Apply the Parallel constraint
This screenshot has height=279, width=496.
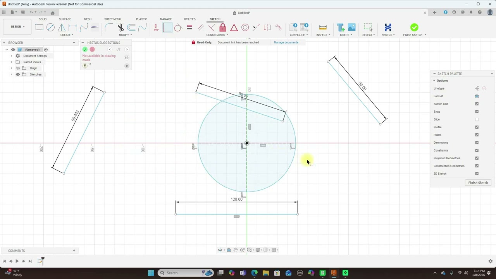(x=200, y=28)
